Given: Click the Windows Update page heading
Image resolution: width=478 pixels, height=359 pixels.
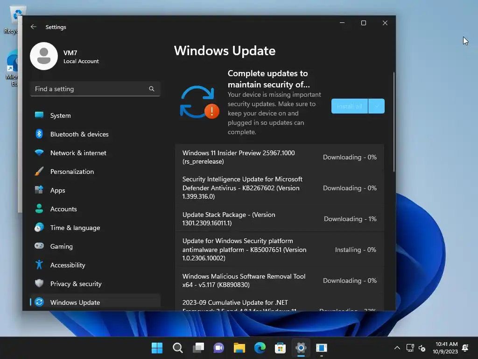Looking at the screenshot, I should (x=225, y=50).
